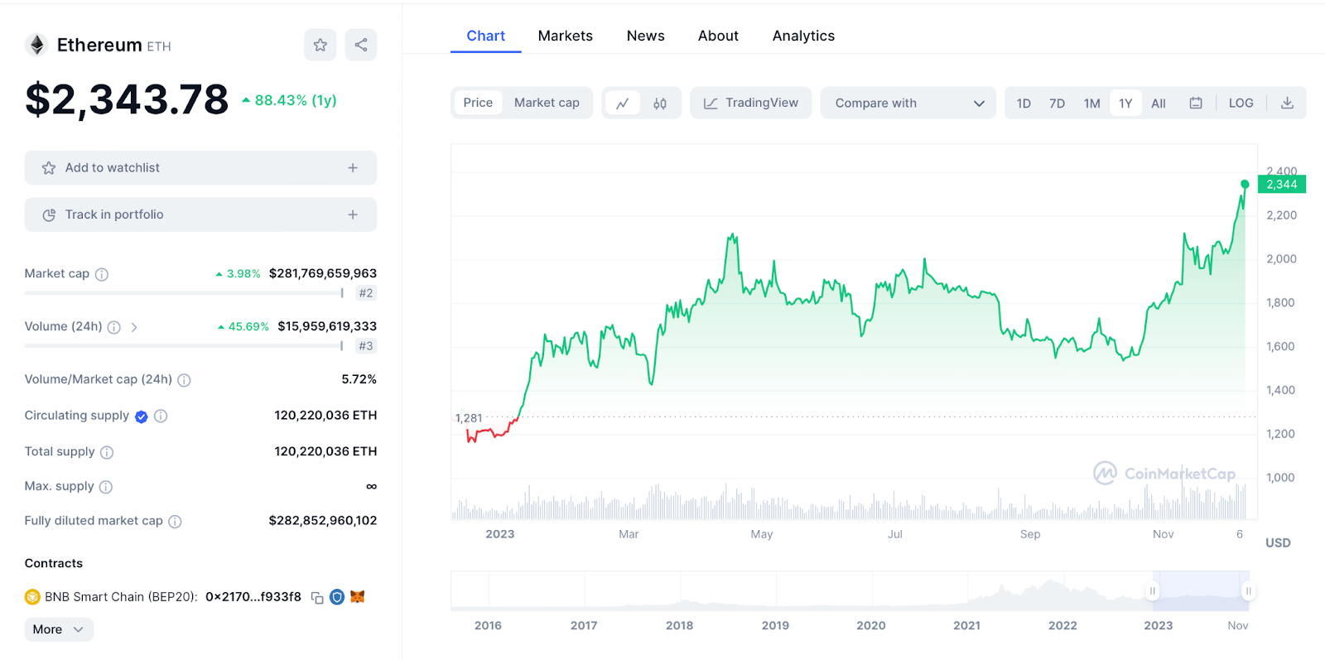Click the Track in portfolio button
This screenshot has height=660, width=1325.
(x=200, y=214)
